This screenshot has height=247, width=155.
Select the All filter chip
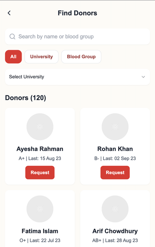(13, 57)
